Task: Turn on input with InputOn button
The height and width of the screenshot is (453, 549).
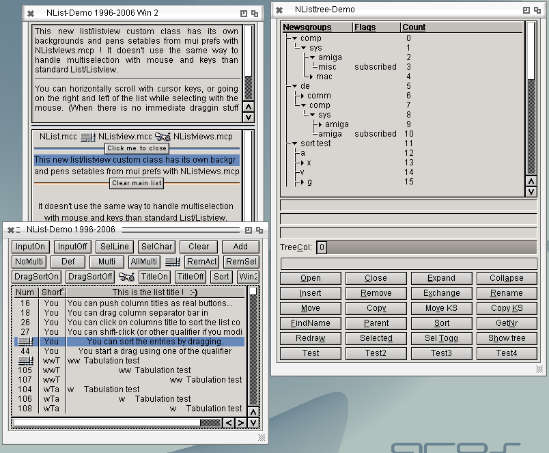Action: point(31,247)
